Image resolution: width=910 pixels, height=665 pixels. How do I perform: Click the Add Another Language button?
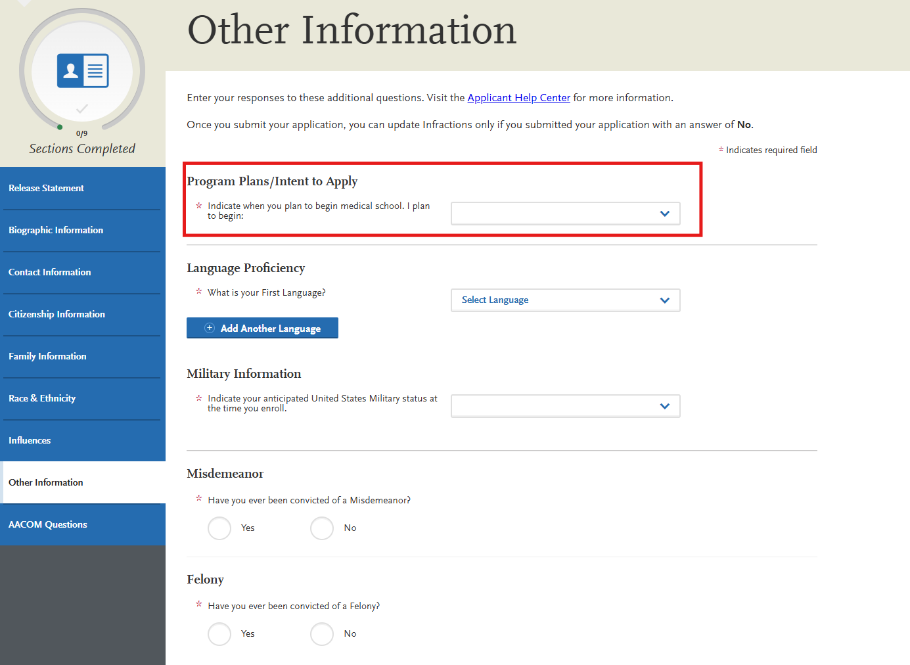click(x=262, y=327)
